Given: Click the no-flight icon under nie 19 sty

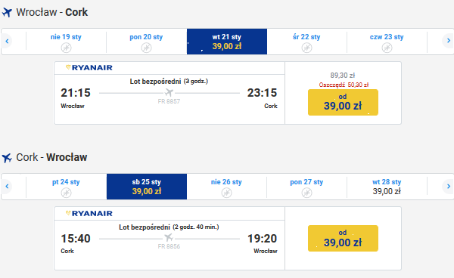Looking at the screenshot, I should (67, 48).
